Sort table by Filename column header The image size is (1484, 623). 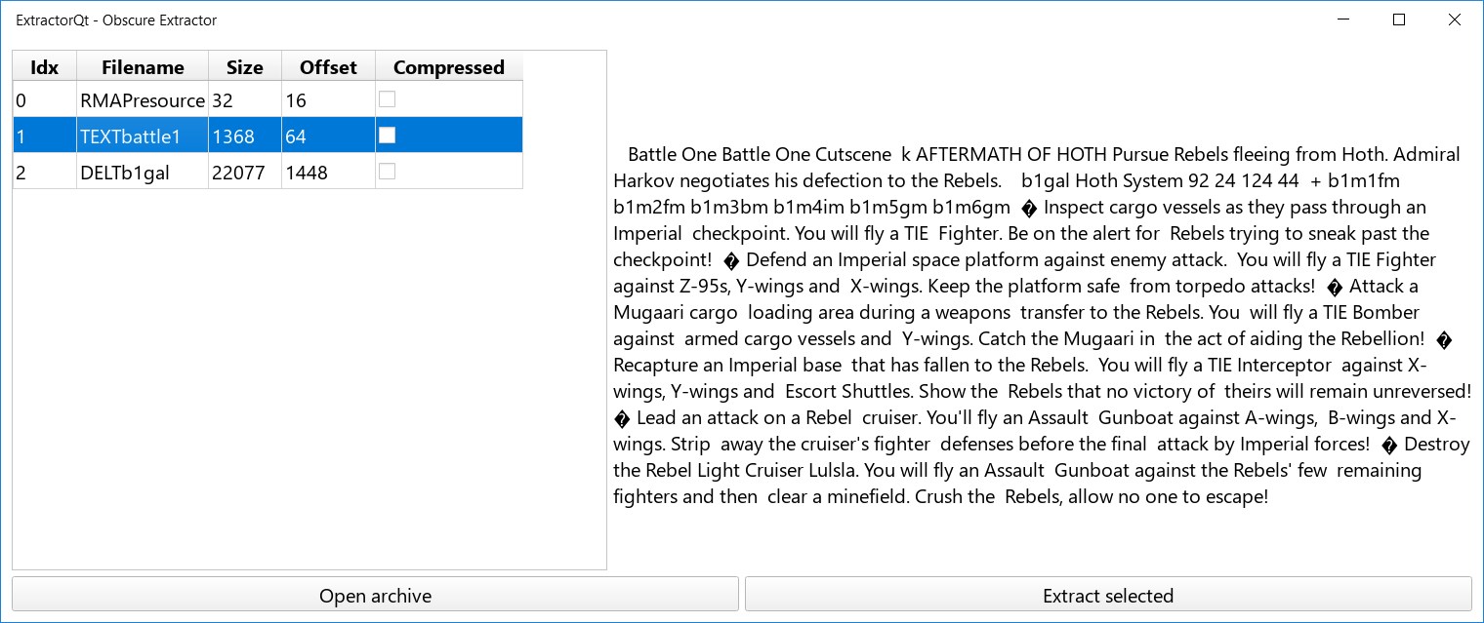(143, 67)
